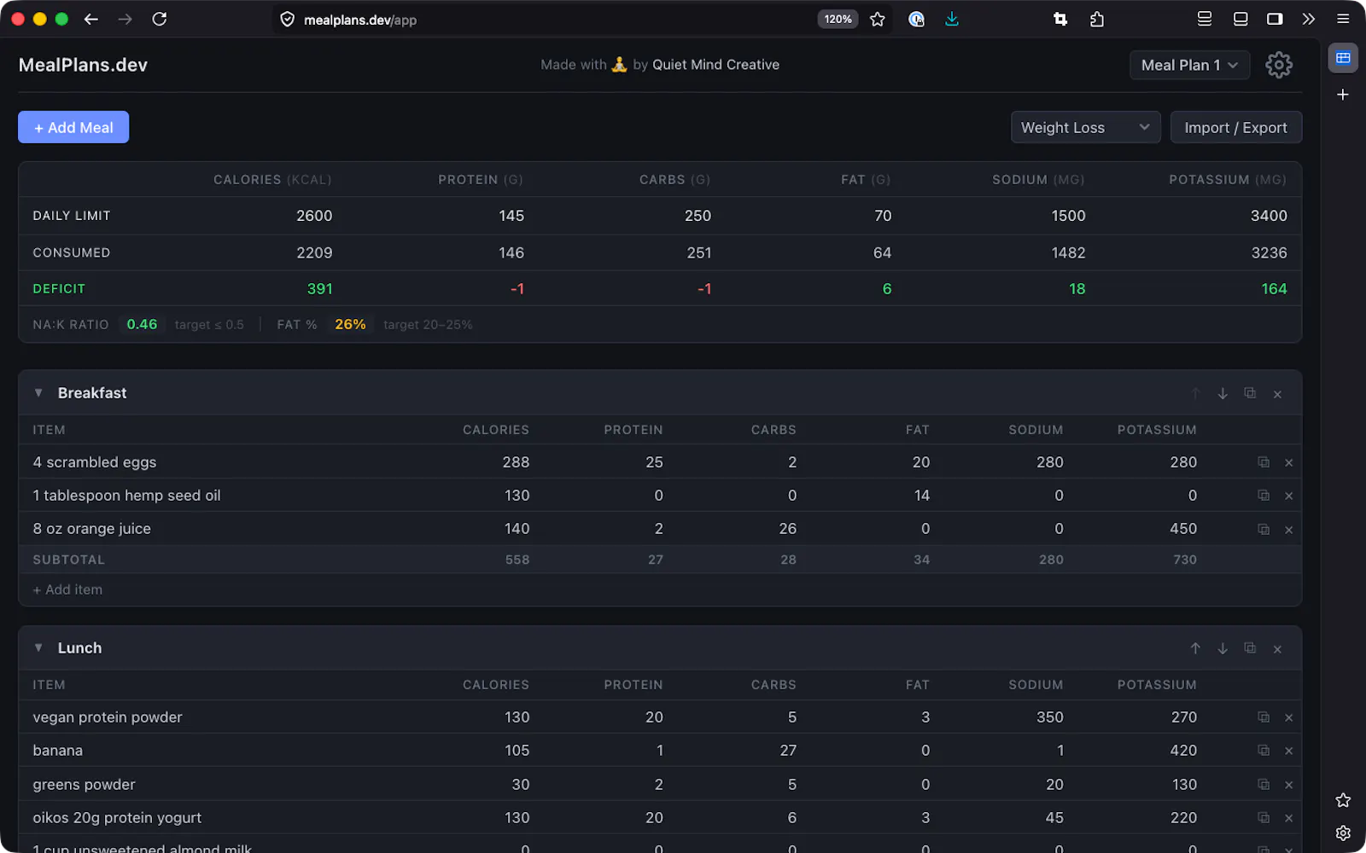
Task: Remove the banana item
Action: pyautogui.click(x=1289, y=751)
